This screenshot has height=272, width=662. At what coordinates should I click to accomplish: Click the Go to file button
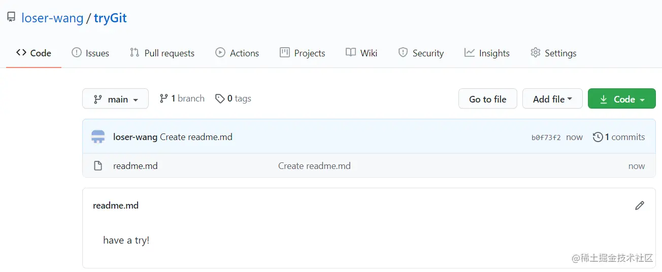coord(488,99)
